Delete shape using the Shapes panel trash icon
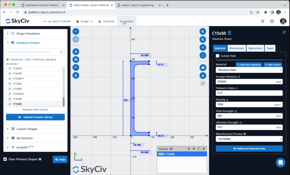290x175 pixels. pos(204,149)
